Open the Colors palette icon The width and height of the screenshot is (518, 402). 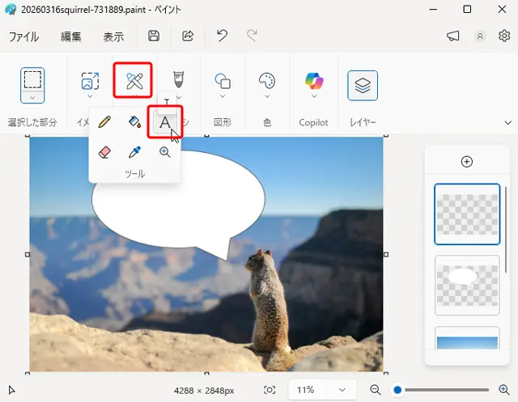click(267, 81)
